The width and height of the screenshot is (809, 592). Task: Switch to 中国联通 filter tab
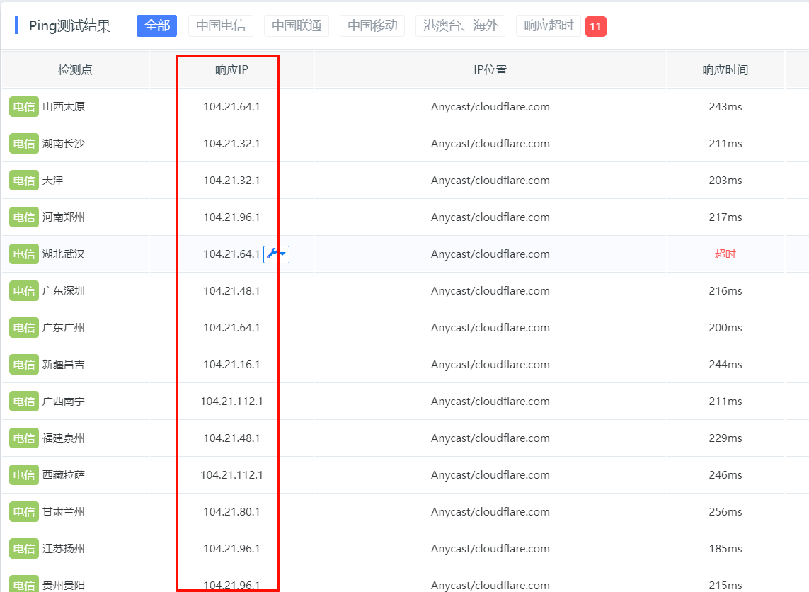297,25
